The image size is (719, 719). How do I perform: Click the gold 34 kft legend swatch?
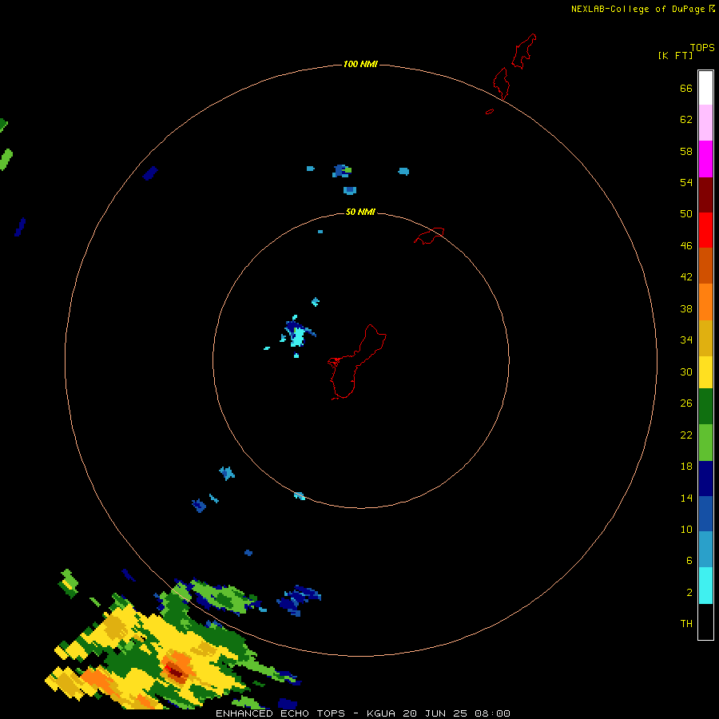(x=705, y=338)
